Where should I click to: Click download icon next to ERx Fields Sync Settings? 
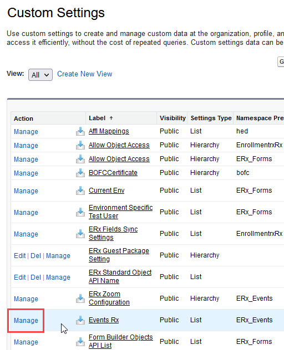point(80,234)
